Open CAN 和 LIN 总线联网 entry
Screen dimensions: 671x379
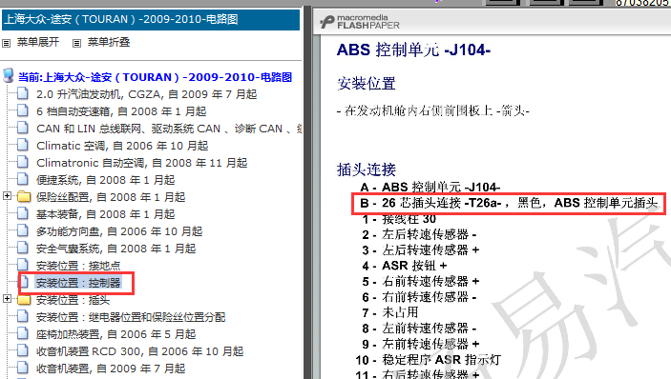(x=169, y=129)
